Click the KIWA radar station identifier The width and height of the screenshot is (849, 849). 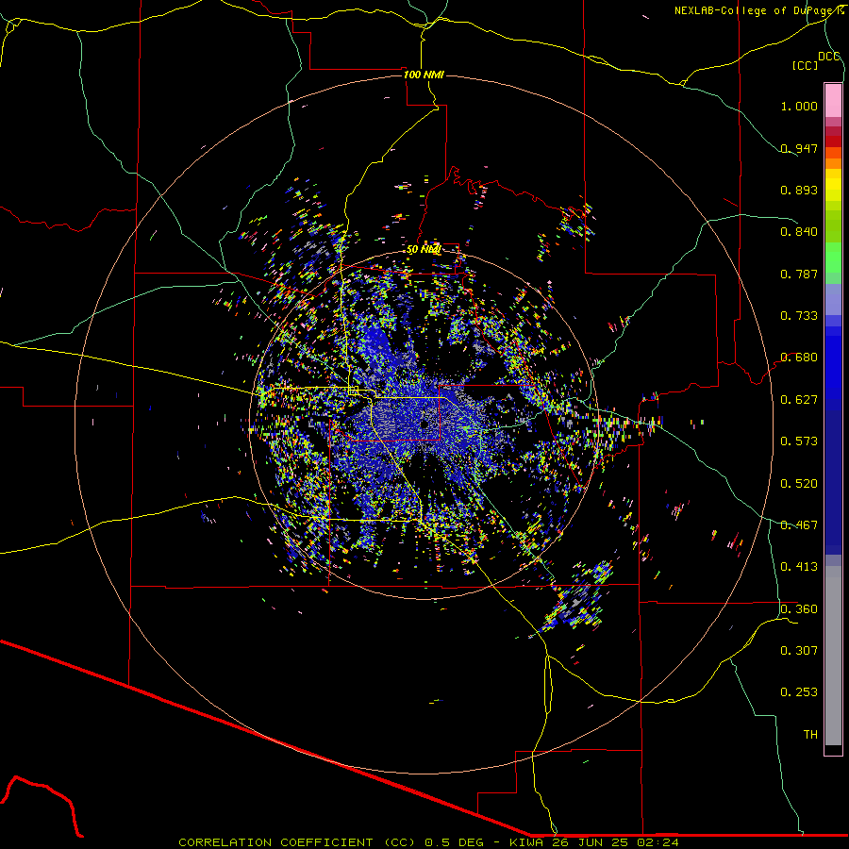528,842
